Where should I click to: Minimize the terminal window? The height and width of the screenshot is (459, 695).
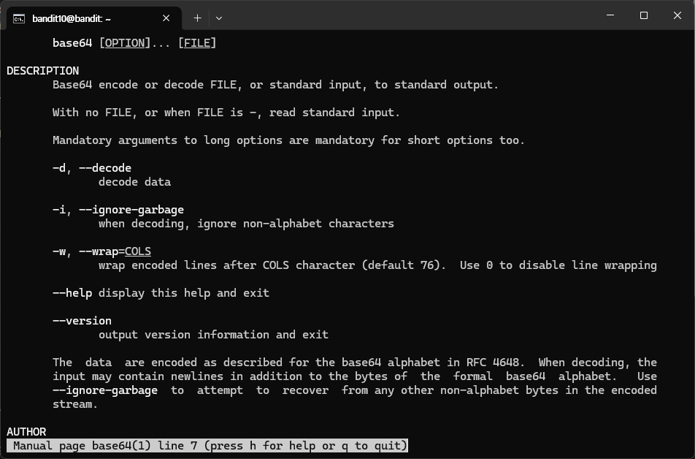610,15
